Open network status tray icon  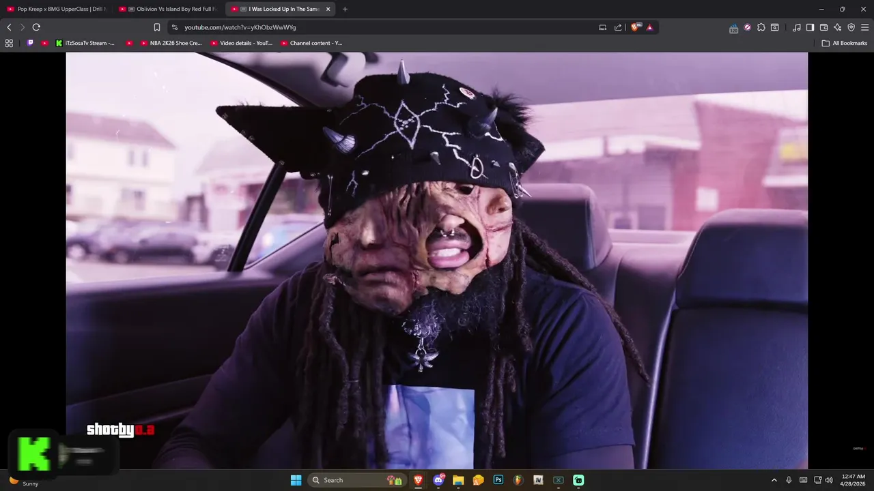pos(818,480)
